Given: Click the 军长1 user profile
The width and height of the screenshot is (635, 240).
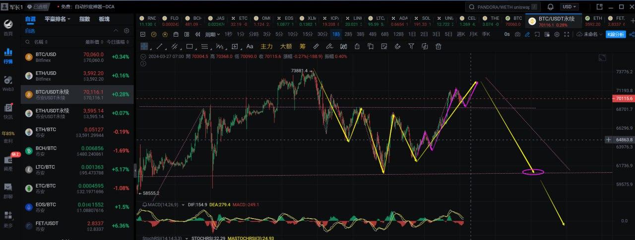Looking at the screenshot, I should tap(12, 7).
